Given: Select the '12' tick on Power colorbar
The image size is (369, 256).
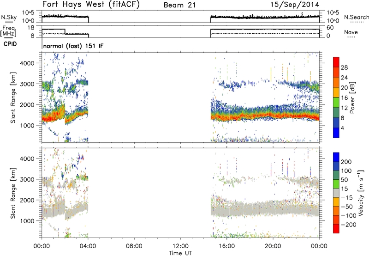Looking at the screenshot, I should (344, 108).
